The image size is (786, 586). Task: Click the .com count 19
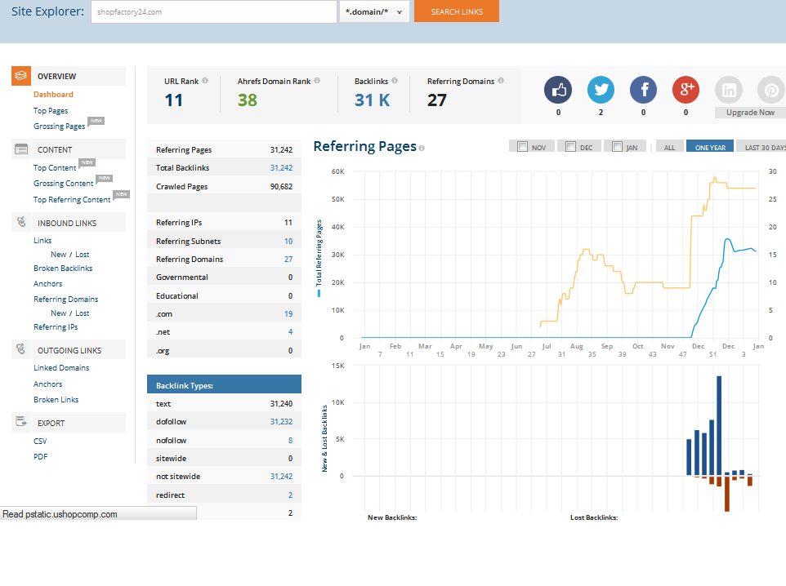(288, 314)
